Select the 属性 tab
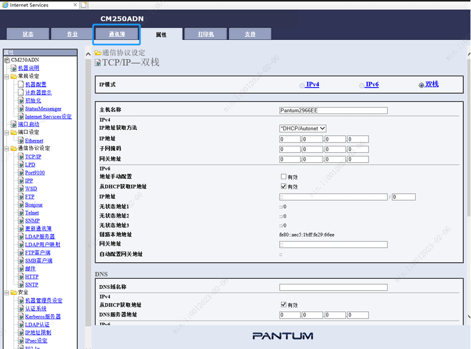 click(x=161, y=34)
